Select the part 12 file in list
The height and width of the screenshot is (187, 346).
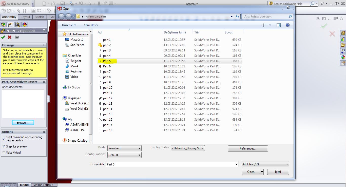[107, 98]
